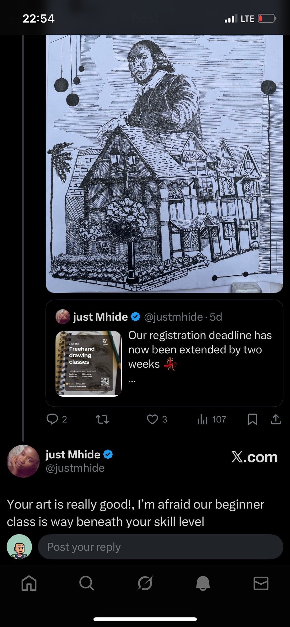Tap the share upload icon
The height and width of the screenshot is (627, 290).
(276, 419)
